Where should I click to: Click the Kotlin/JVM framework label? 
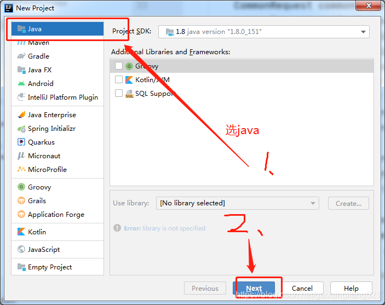152,80
